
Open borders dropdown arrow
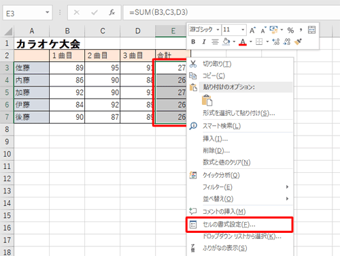[x=267, y=42]
